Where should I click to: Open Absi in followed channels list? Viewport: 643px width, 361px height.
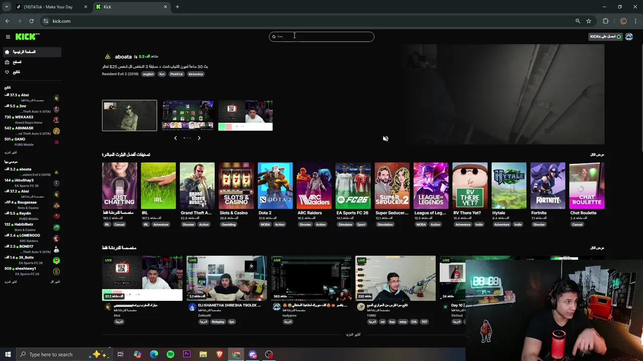click(31, 98)
